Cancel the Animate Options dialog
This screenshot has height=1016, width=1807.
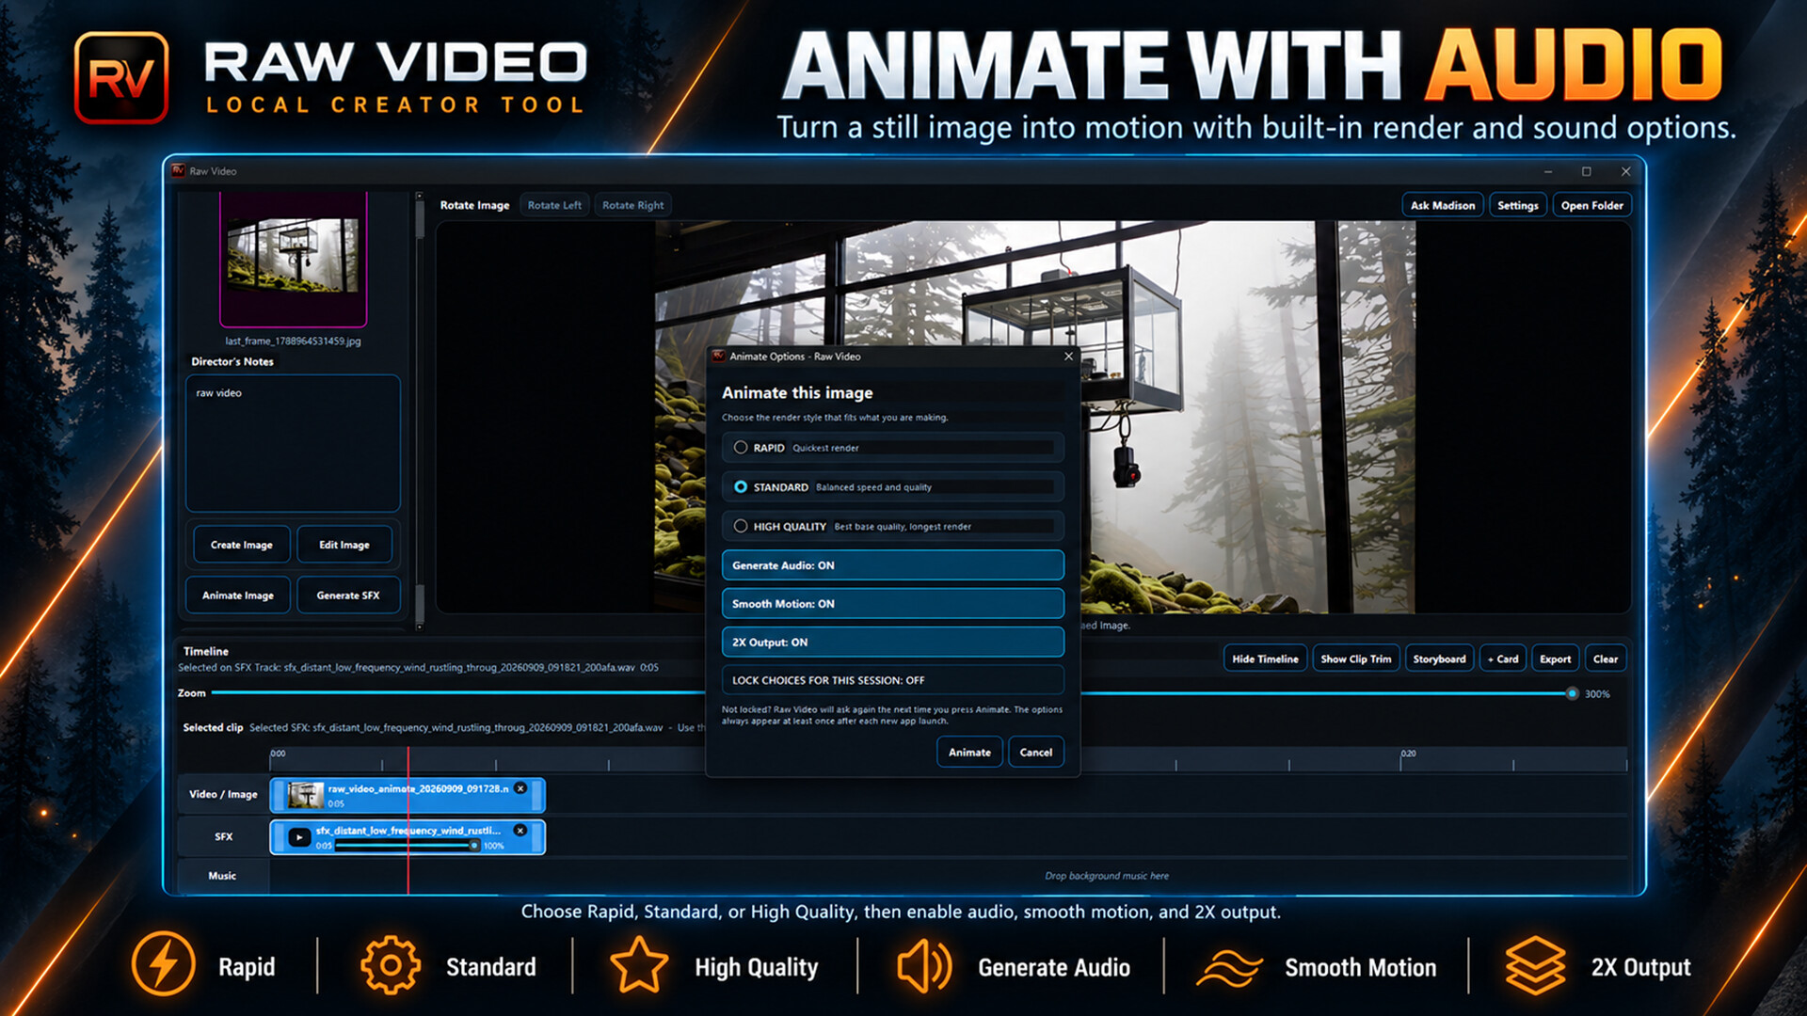pos(1035,753)
